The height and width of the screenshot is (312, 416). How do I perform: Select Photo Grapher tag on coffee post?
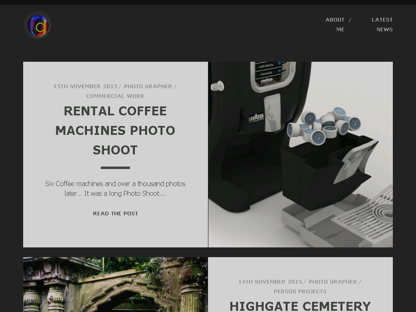[148, 87]
